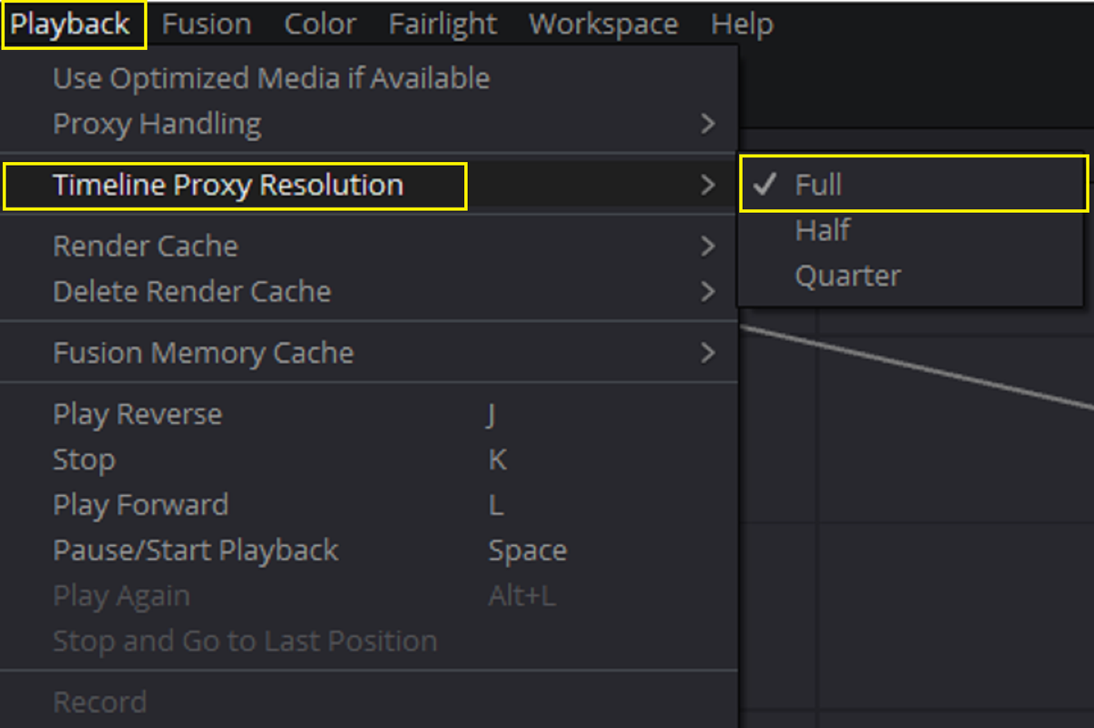
Task: Expand the Delete Render Cache submenu
Action: click(x=368, y=291)
